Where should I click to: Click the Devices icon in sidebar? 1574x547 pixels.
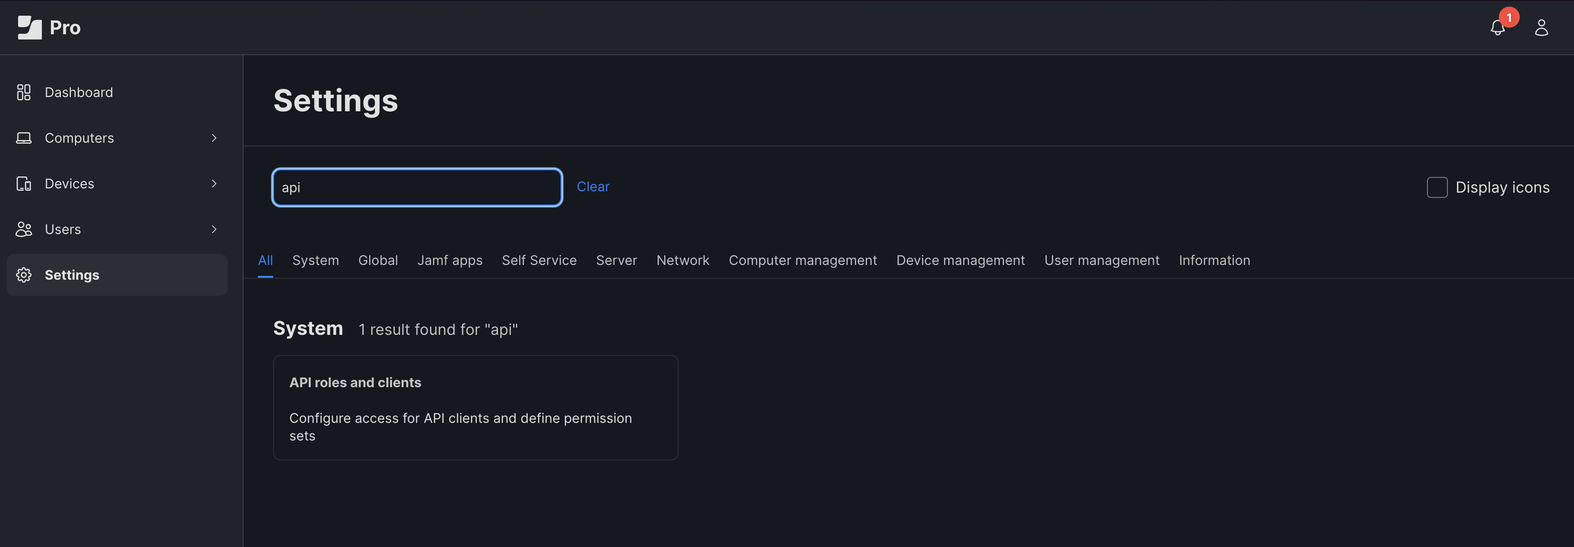pyautogui.click(x=24, y=184)
